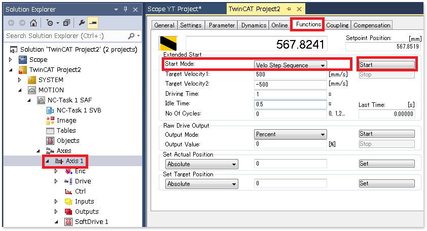Click the Objects node icon
Screen dimensions: 427x231
point(50,141)
